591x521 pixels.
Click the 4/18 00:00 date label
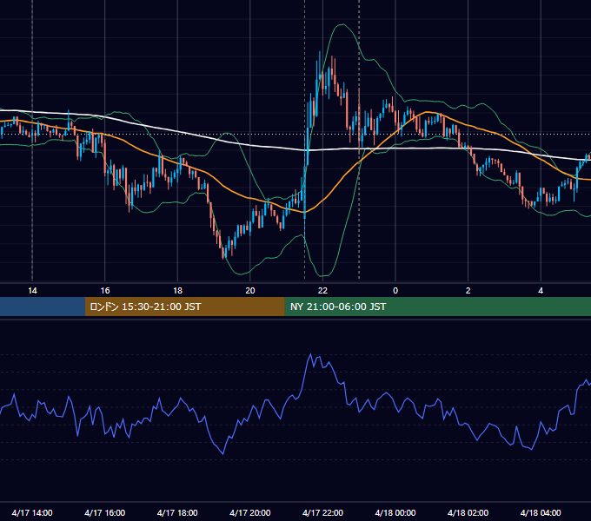(x=395, y=512)
